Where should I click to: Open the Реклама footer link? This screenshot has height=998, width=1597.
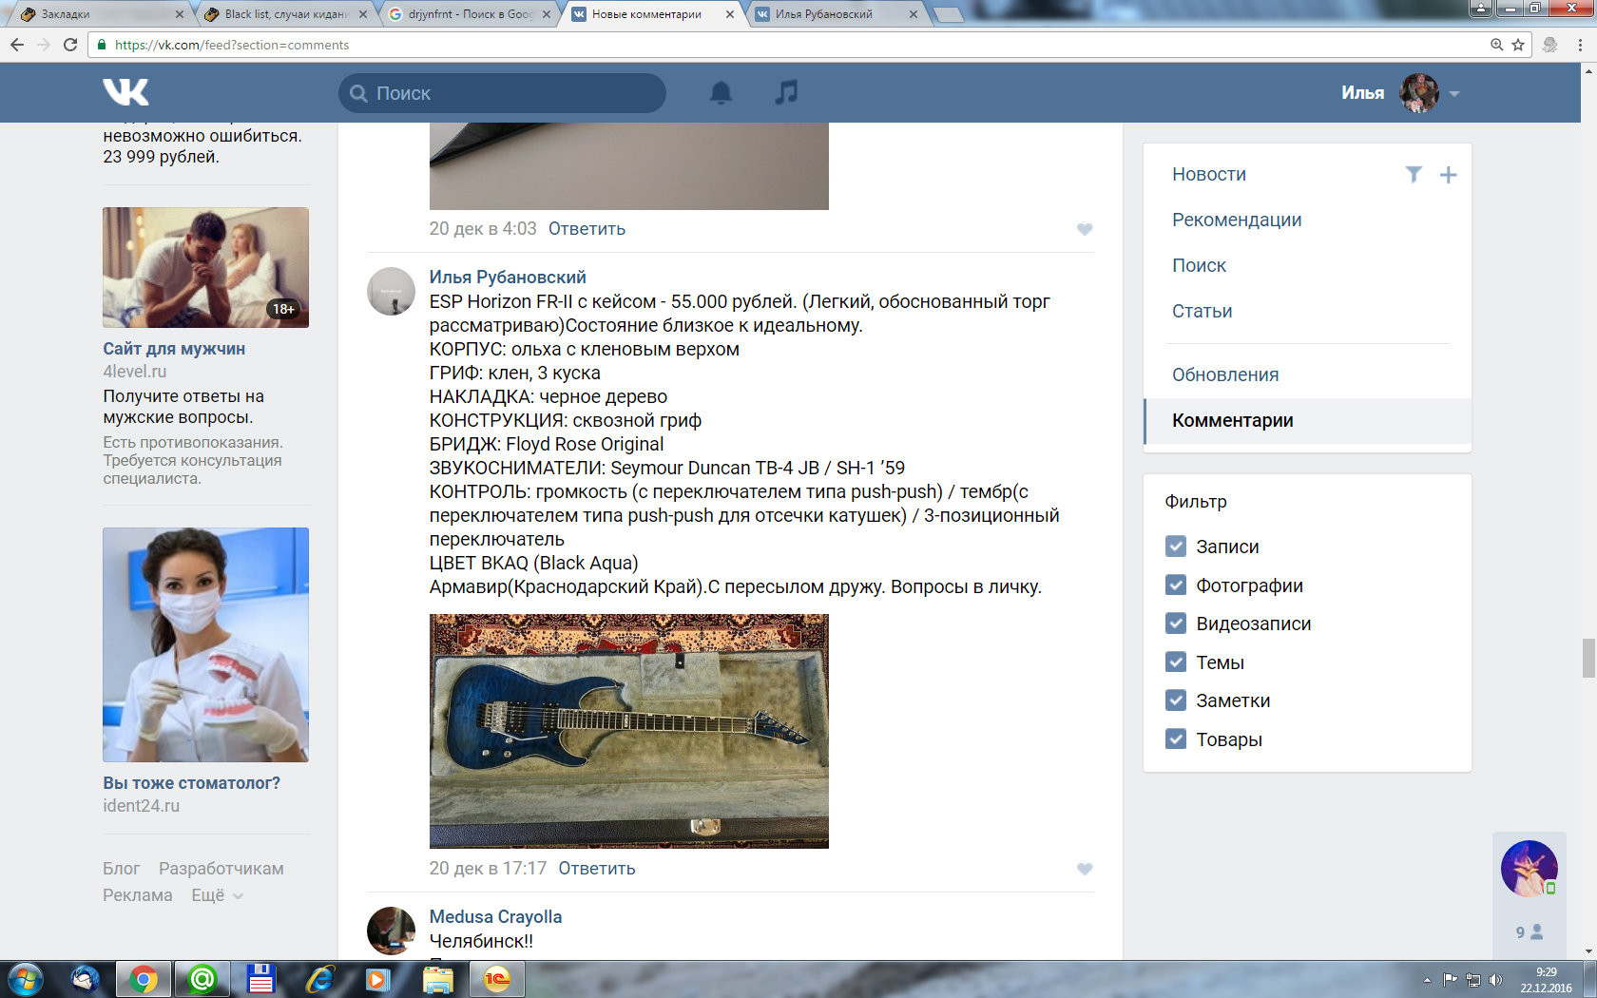[137, 895]
